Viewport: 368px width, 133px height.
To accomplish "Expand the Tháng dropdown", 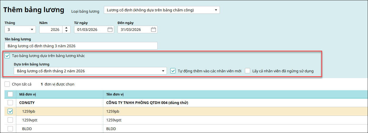I will [x=32, y=30].
